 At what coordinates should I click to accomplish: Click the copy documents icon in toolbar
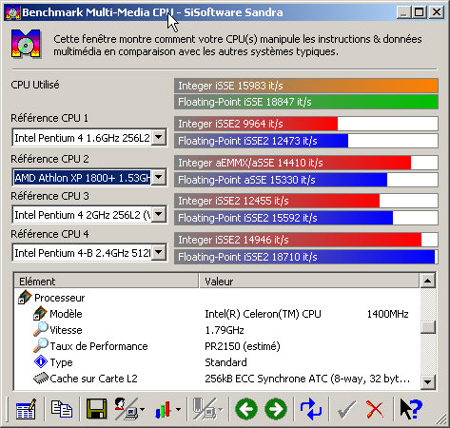[62, 409]
